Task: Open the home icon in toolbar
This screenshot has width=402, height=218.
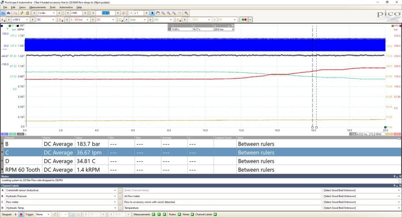Action: coord(27,13)
